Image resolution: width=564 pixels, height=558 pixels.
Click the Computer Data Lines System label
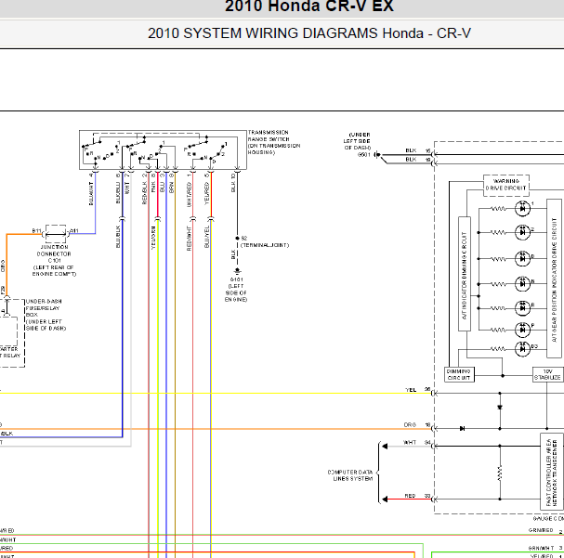click(x=350, y=475)
